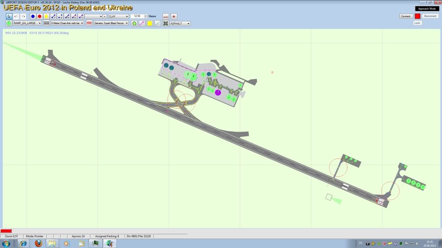Click the red plus cross icon
Screen dimensions: 442x248
174,16
